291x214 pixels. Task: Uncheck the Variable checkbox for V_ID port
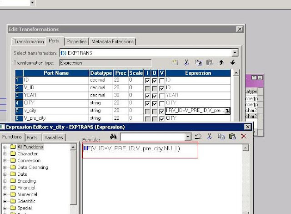coord(162,88)
